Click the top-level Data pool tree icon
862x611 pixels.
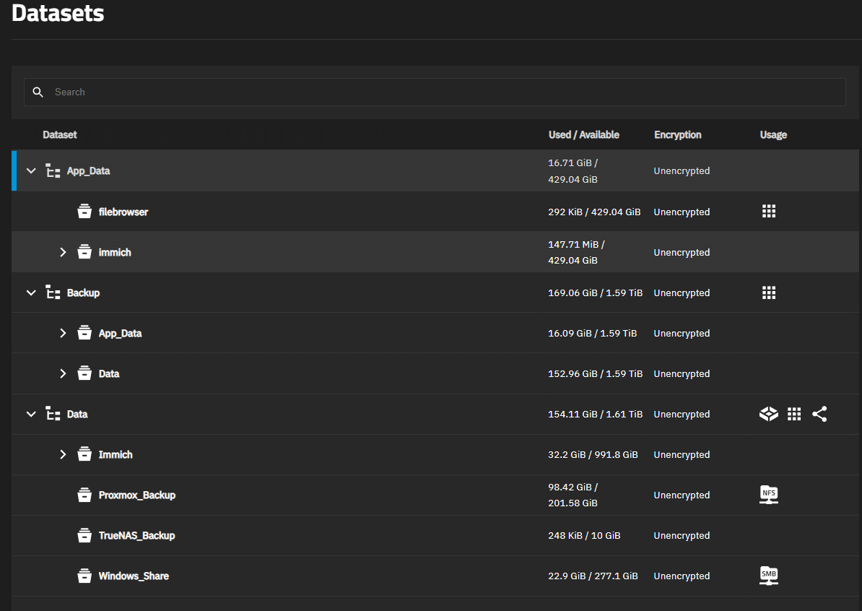pos(53,414)
